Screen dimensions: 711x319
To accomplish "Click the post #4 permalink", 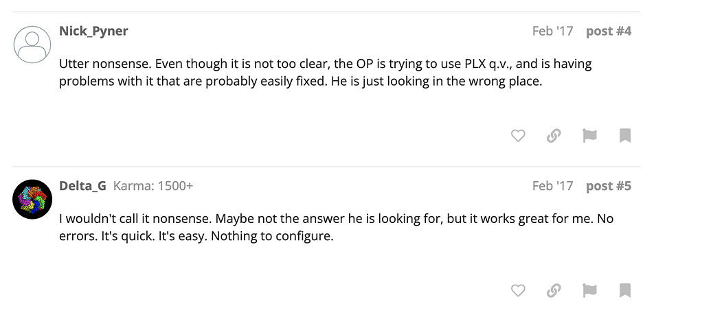I will [x=608, y=31].
